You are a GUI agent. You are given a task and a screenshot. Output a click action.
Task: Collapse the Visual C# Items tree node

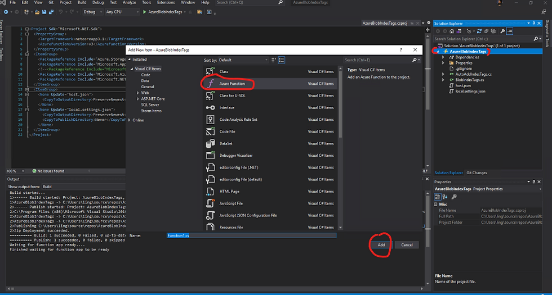click(132, 69)
